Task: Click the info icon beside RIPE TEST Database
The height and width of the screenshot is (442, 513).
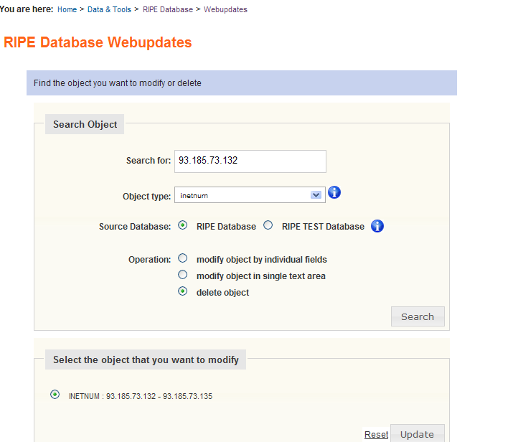Action: click(377, 226)
